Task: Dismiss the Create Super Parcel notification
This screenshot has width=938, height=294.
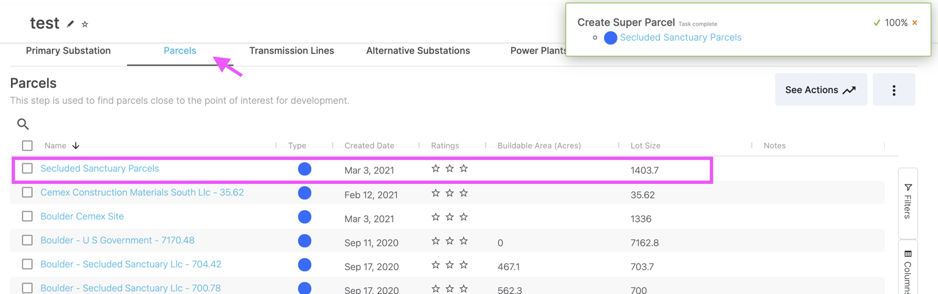Action: point(914,23)
